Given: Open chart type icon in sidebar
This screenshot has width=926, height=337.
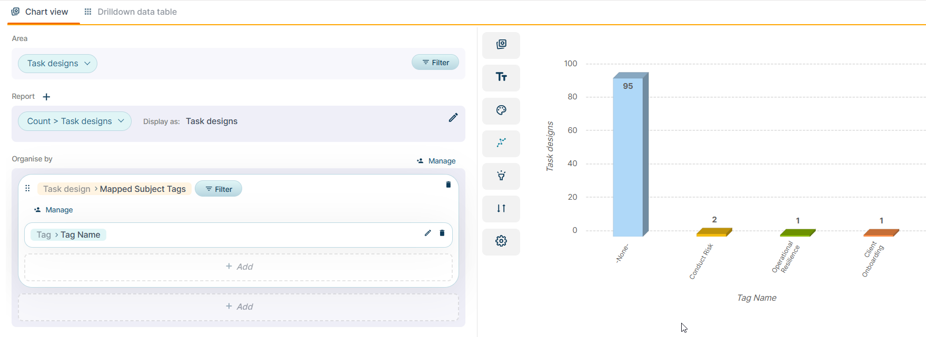Looking at the screenshot, I should point(501,45).
